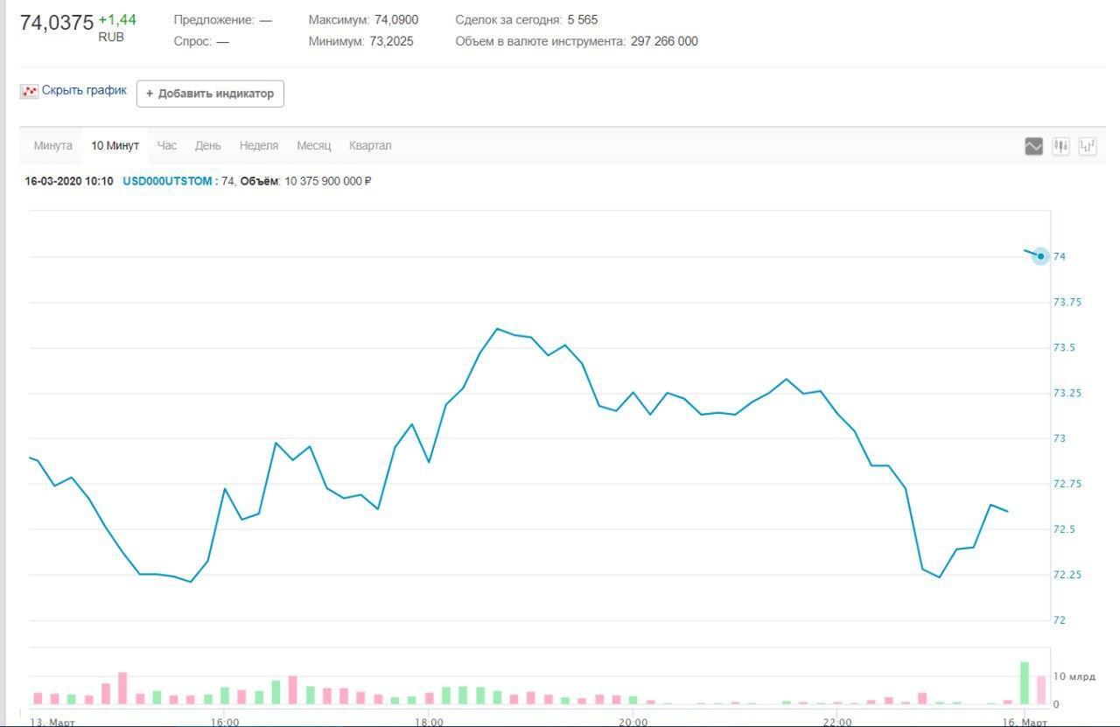The width and height of the screenshot is (1120, 727).
Task: Select the Месяц interval tab
Action: [313, 146]
